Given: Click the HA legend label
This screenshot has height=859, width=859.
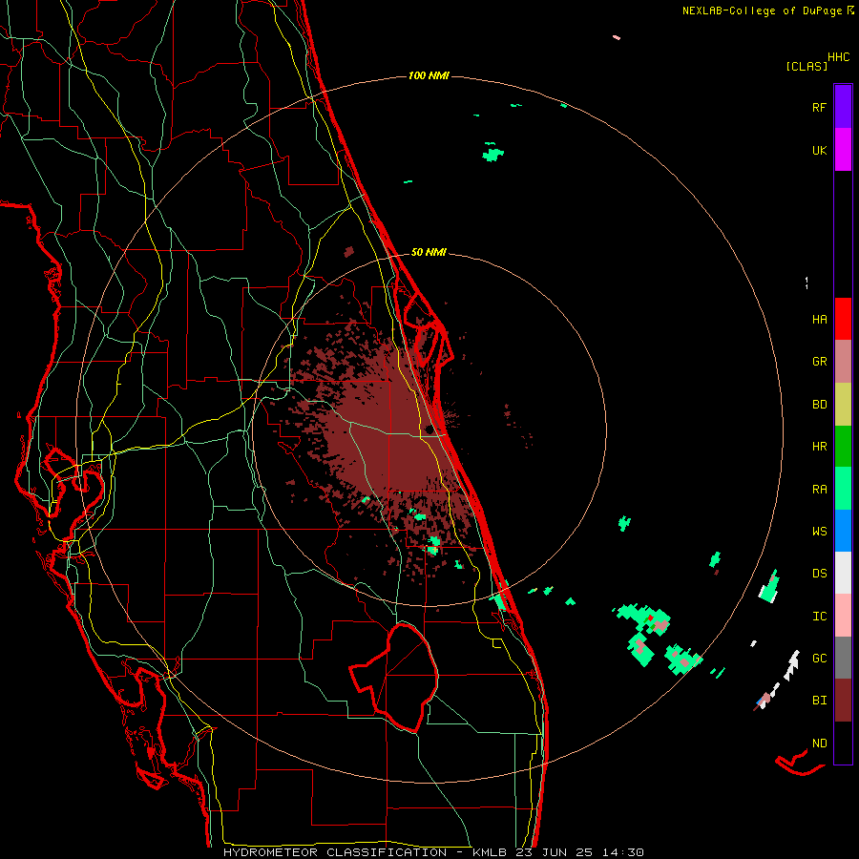Looking at the screenshot, I should click(x=819, y=320).
